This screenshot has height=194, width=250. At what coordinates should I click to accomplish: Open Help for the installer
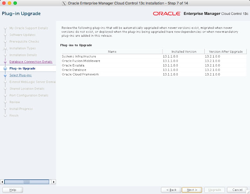click(13, 190)
